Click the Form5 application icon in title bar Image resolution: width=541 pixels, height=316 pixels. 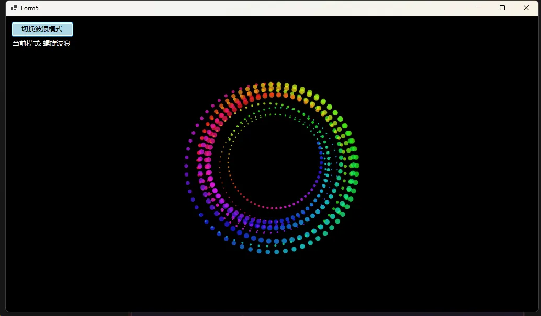point(14,8)
